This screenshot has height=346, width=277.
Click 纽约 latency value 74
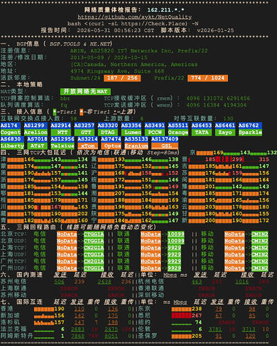point(198,322)
